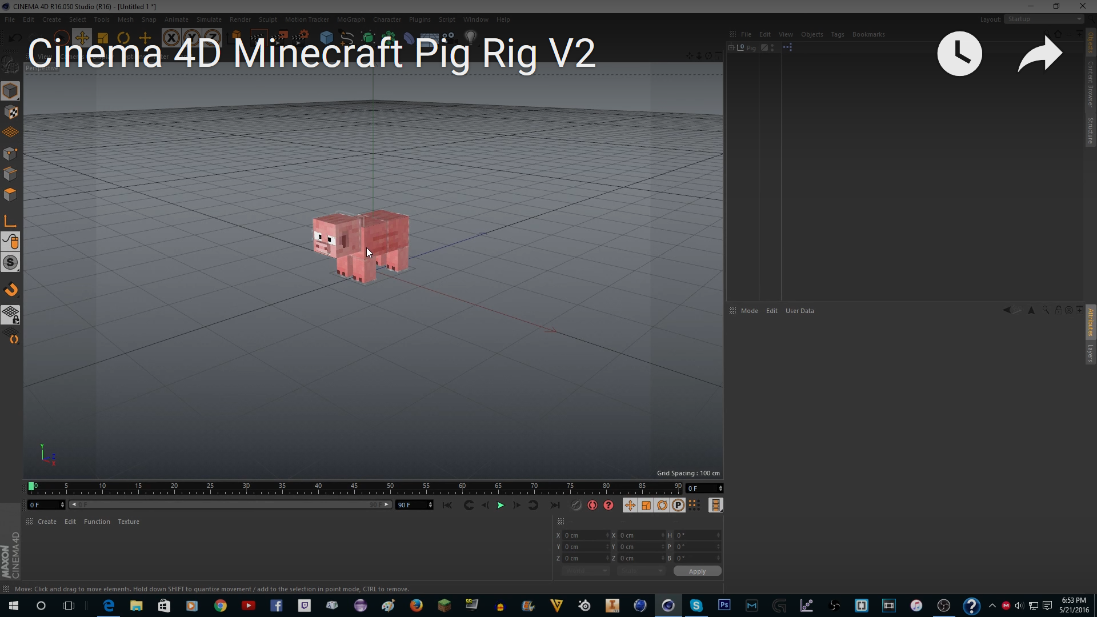Select the Pig object in Object Manager

point(751,48)
